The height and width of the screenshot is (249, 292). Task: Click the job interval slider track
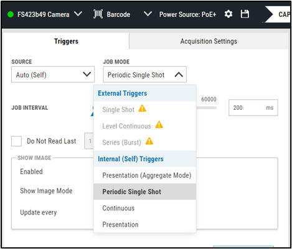[206, 108]
